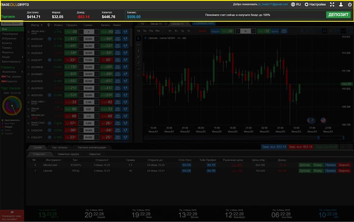
Task: Select Популярные category in sidebar
Action: coord(9,34)
